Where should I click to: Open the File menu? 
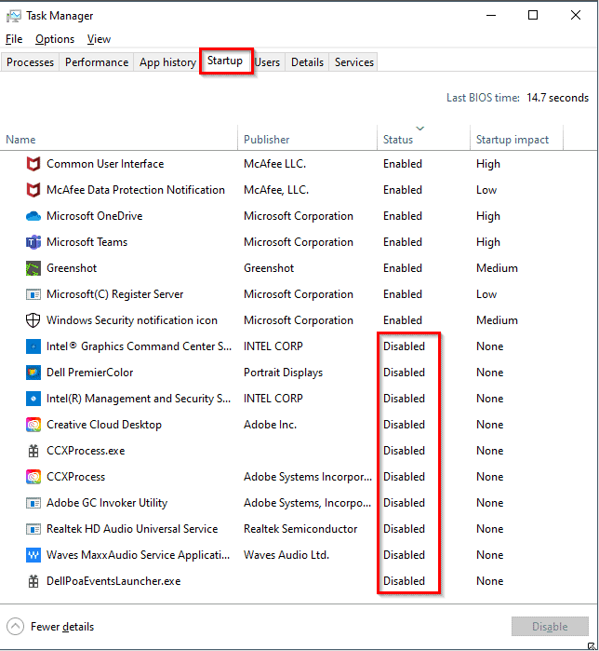14,39
